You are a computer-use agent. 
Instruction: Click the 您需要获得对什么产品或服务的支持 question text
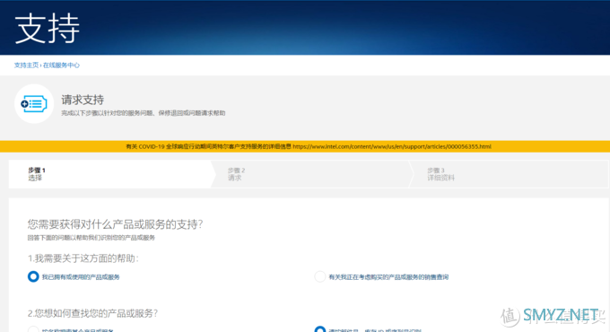[115, 224]
